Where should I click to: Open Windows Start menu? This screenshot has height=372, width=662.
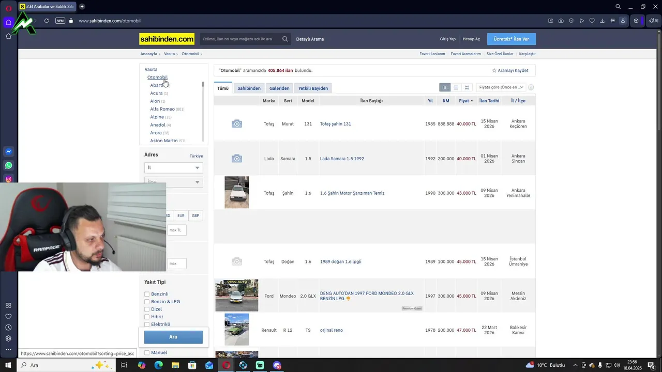(8, 365)
